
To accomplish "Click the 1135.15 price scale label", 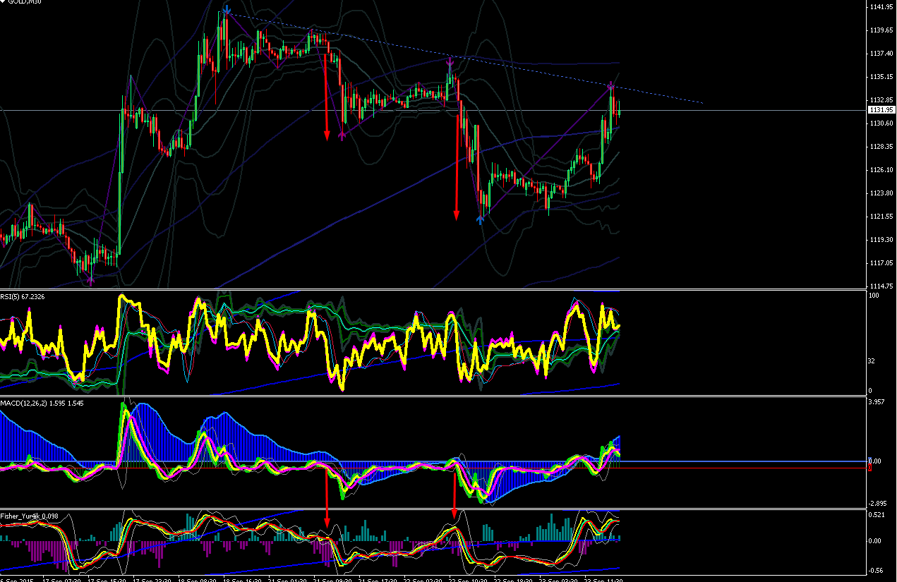I will pos(883,77).
